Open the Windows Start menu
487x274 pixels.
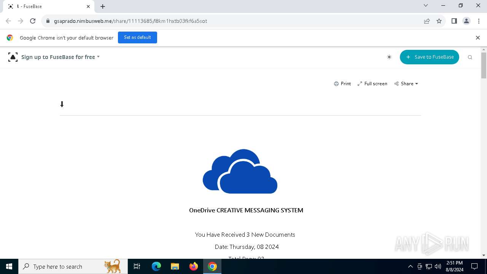(9, 266)
